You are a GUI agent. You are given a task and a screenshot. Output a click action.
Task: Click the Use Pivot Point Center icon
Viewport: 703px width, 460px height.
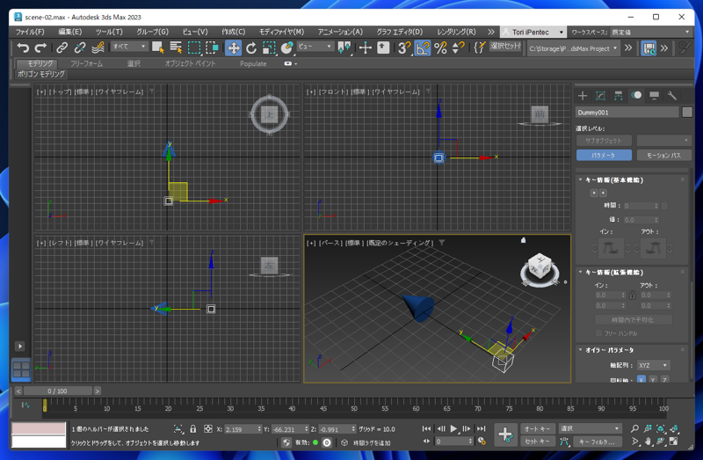(x=344, y=47)
